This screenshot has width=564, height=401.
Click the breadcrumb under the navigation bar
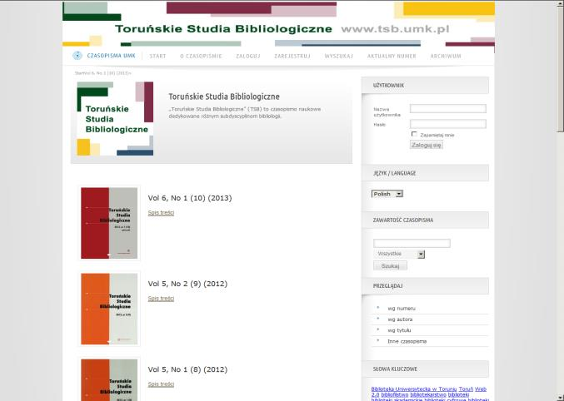[x=103, y=73]
